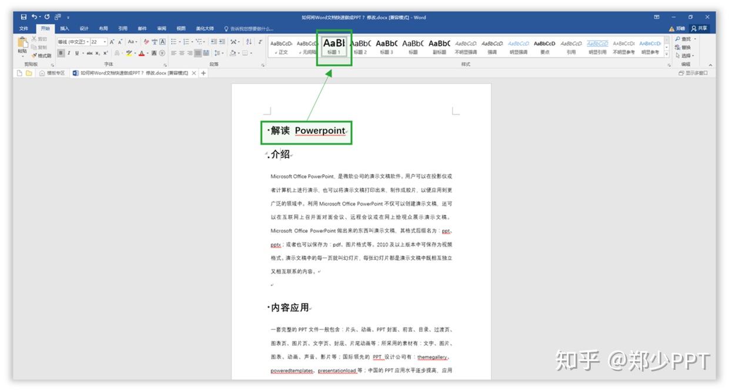This screenshot has height=391, width=729.
Task: Undo the last action
Action: pyautogui.click(x=35, y=17)
